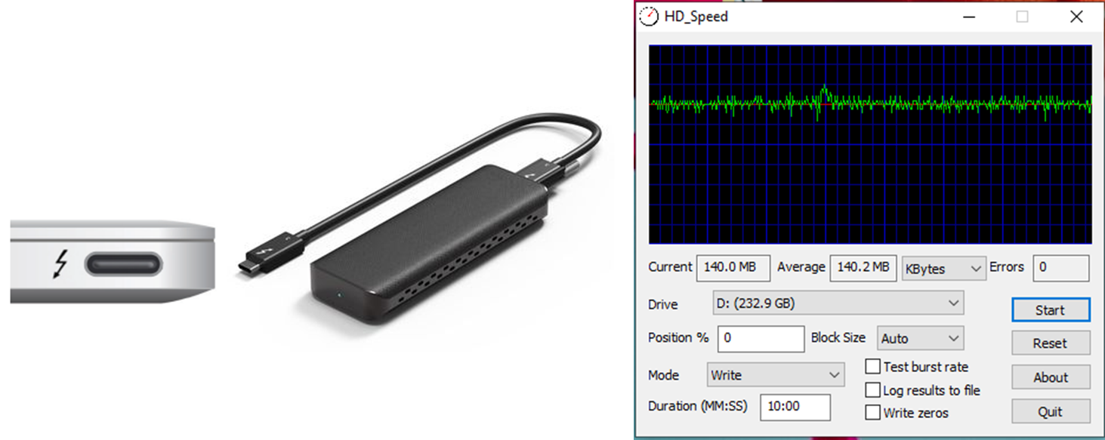Viewport: 1105px width, 440px height.
Task: Close the HD_Speed window
Action: 1076,16
